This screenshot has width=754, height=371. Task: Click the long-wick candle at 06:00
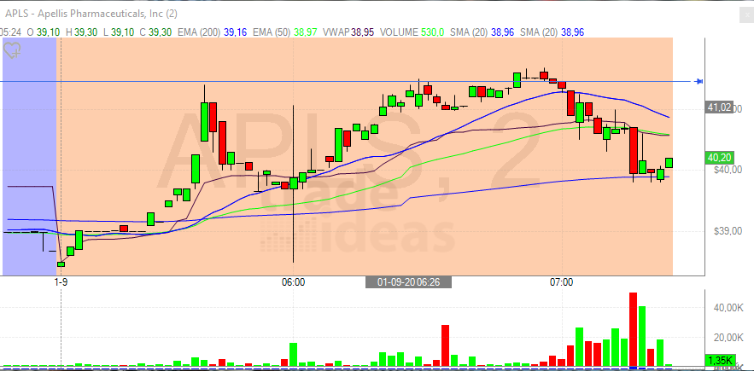pos(294,183)
